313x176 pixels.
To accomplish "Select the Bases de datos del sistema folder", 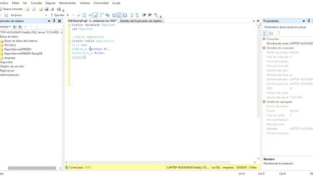I will point(21,41).
